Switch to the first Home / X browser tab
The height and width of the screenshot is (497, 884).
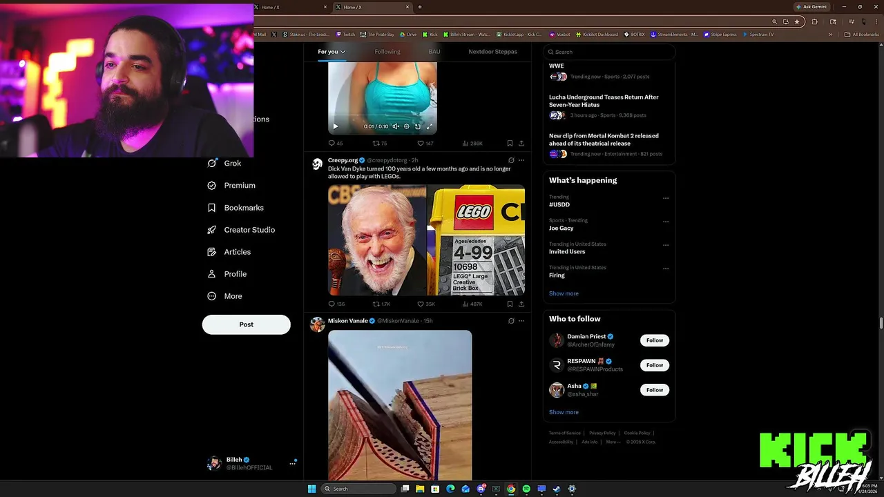291,7
